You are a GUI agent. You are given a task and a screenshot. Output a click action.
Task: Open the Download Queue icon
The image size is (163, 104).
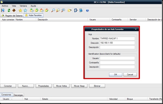32,11
